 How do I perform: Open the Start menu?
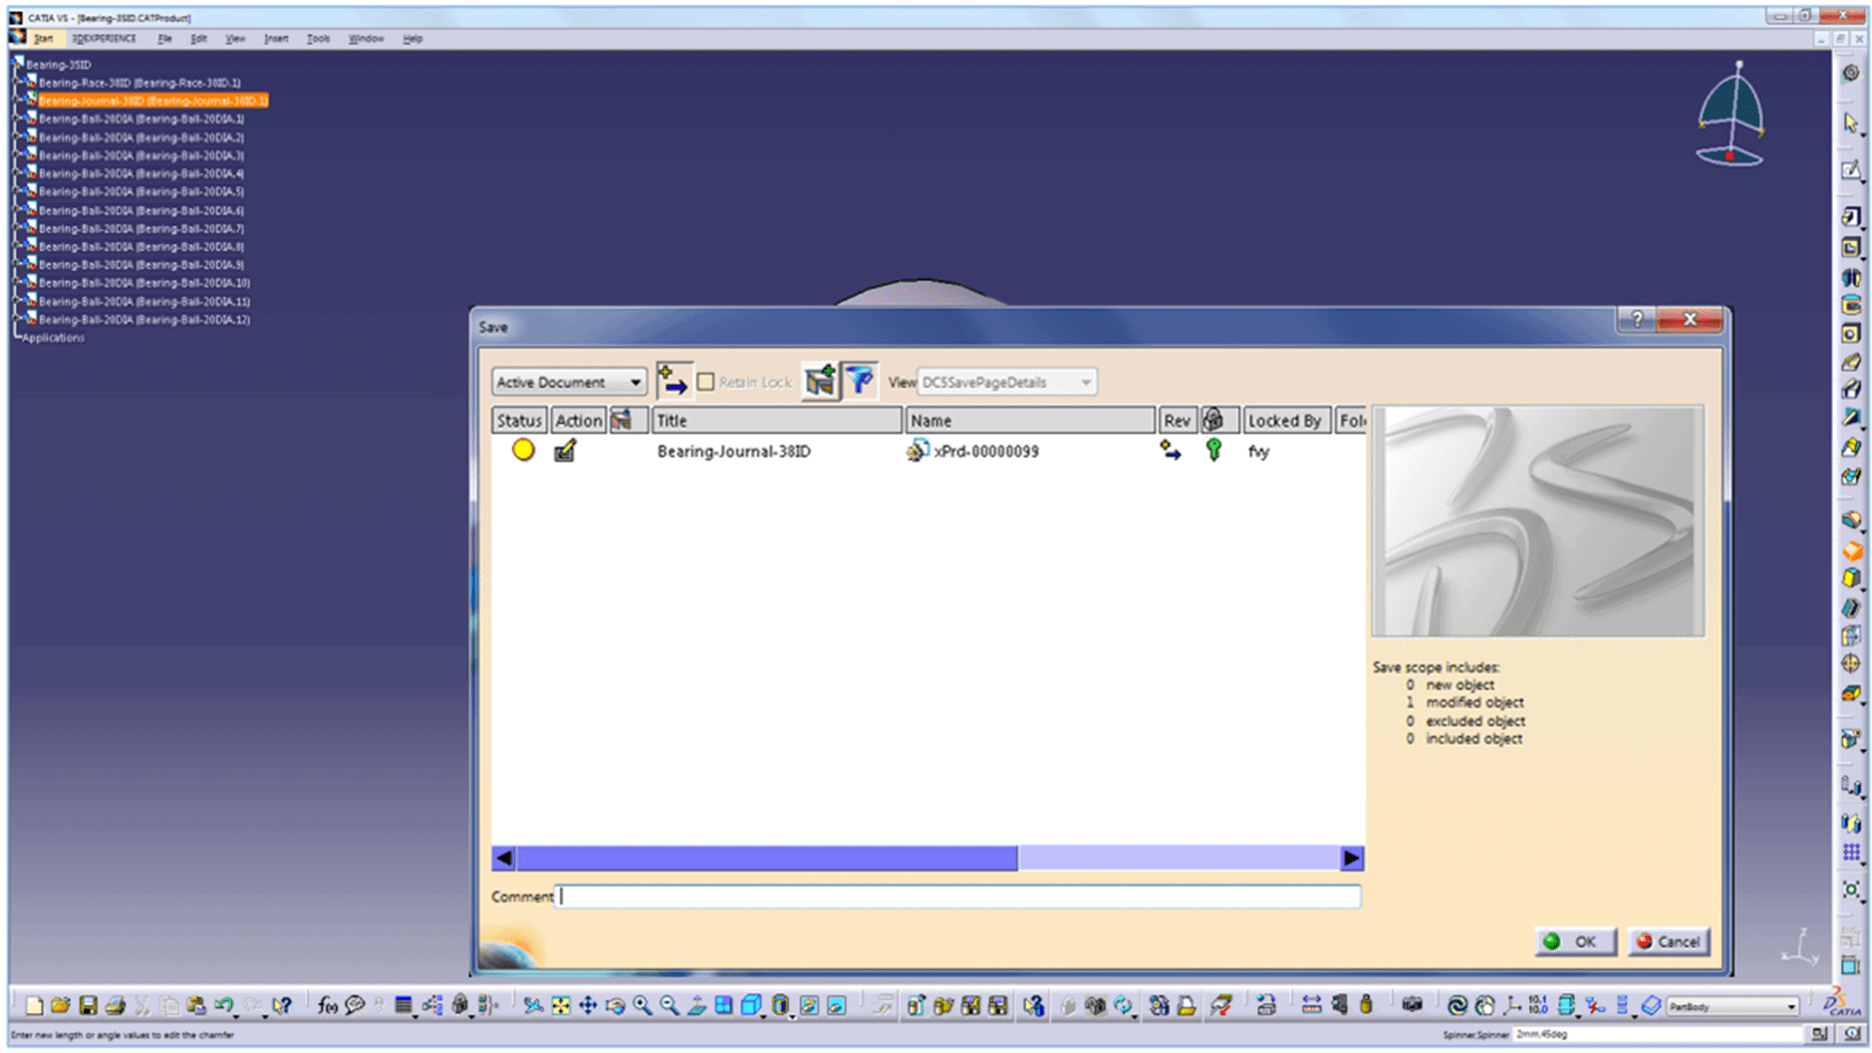tap(44, 39)
